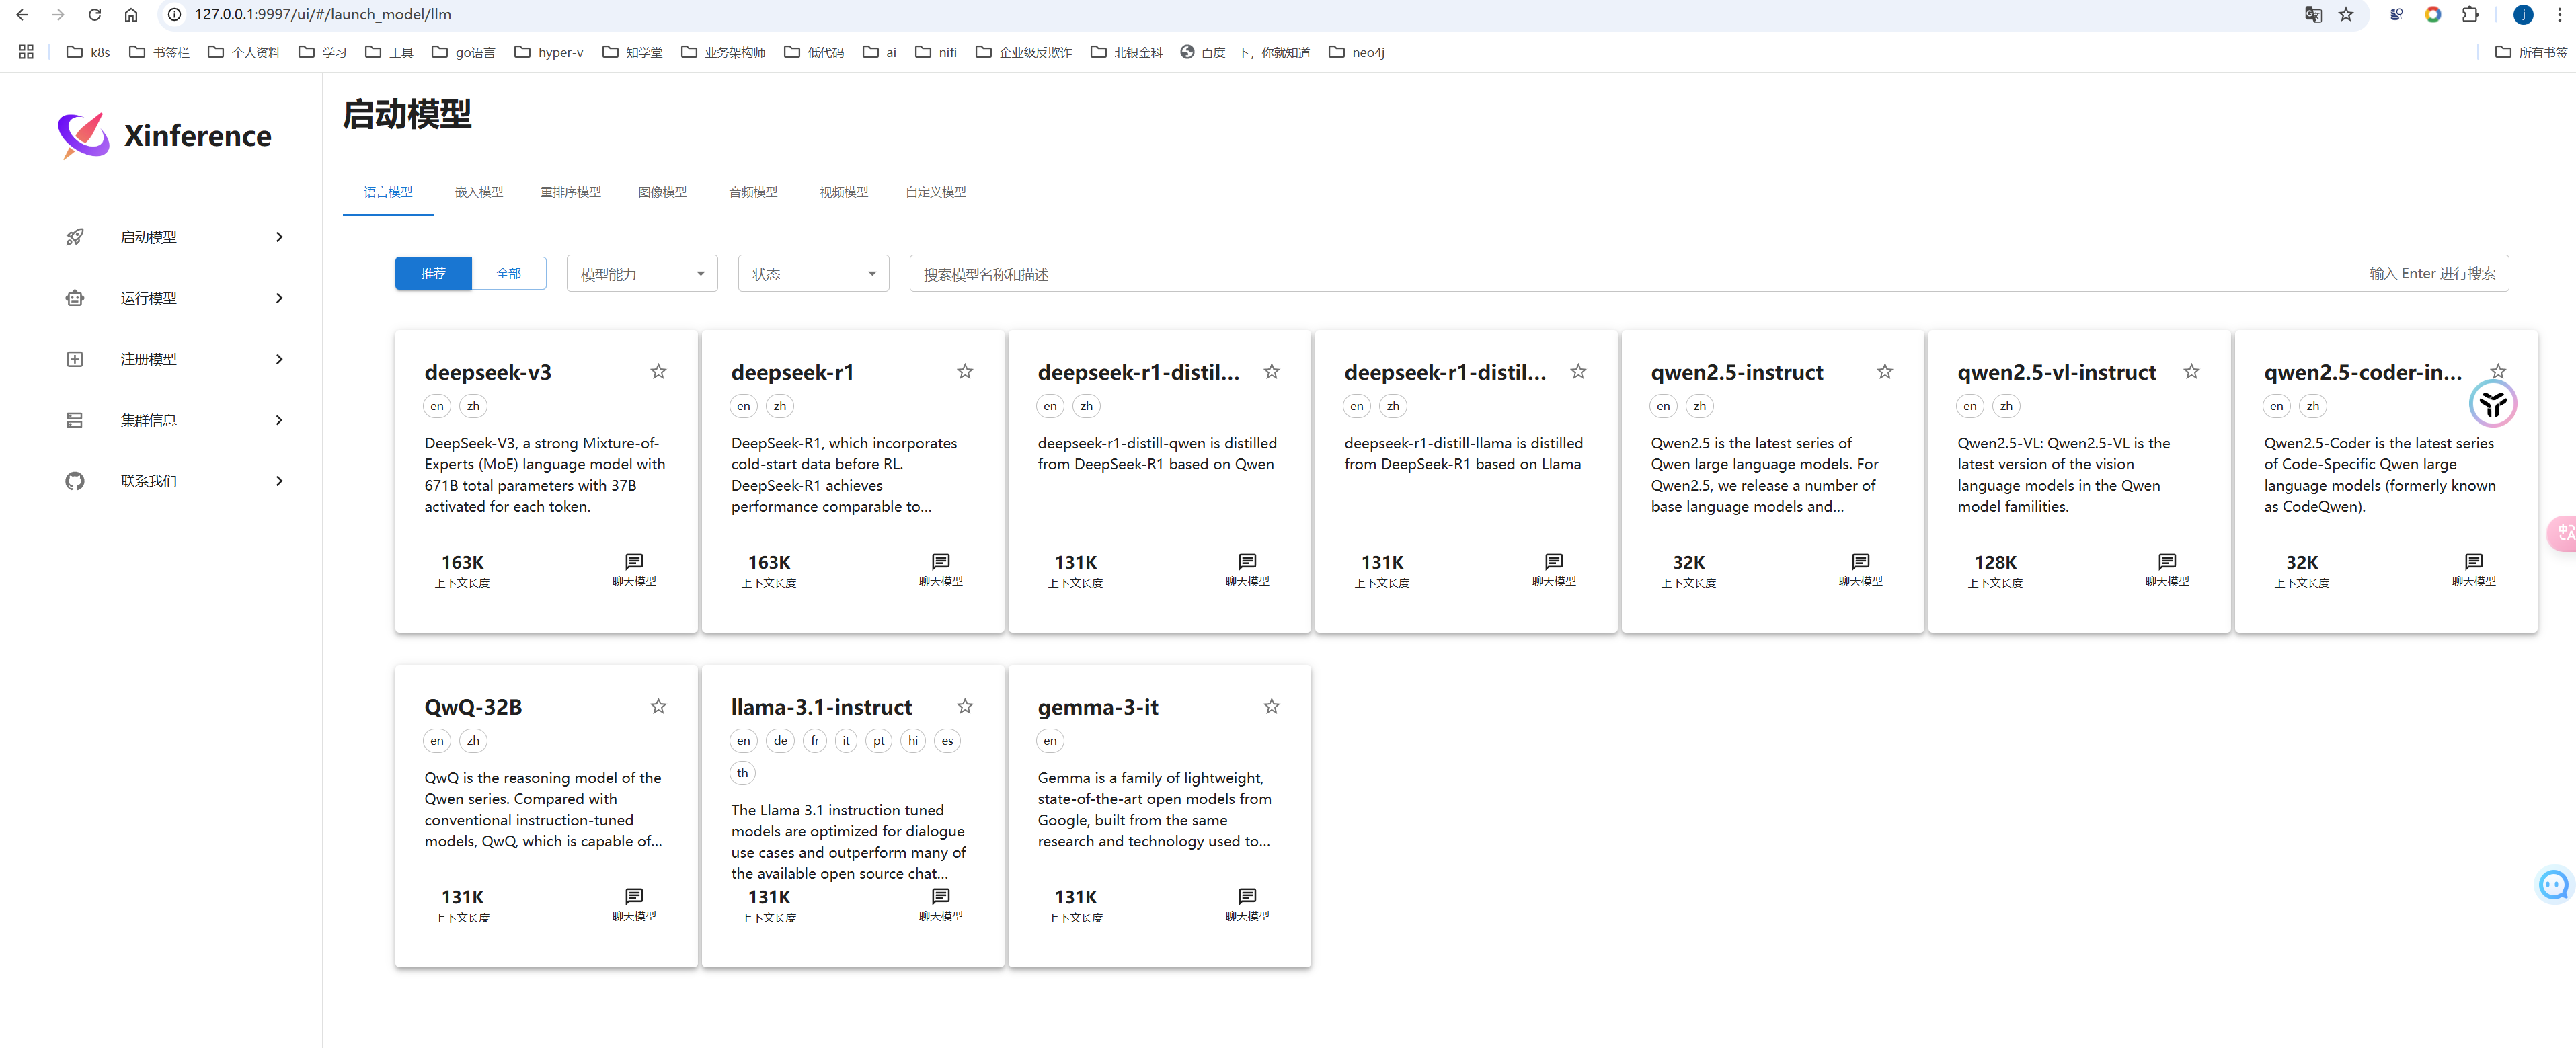
Task: Select the 全部 filter button
Action: click(508, 273)
